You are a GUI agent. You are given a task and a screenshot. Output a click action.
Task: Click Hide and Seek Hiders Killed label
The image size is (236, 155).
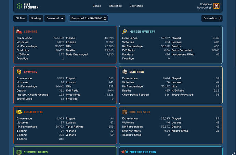180,131
